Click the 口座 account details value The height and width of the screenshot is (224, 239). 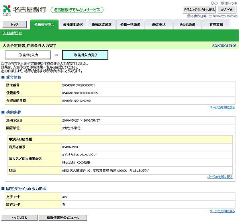click(x=106, y=171)
